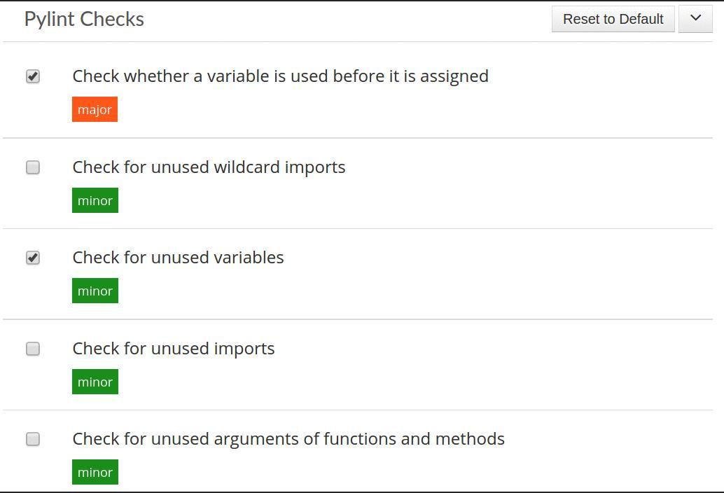Enable the unused wildcard imports check
Screen dimensions: 724x493
click(x=33, y=167)
